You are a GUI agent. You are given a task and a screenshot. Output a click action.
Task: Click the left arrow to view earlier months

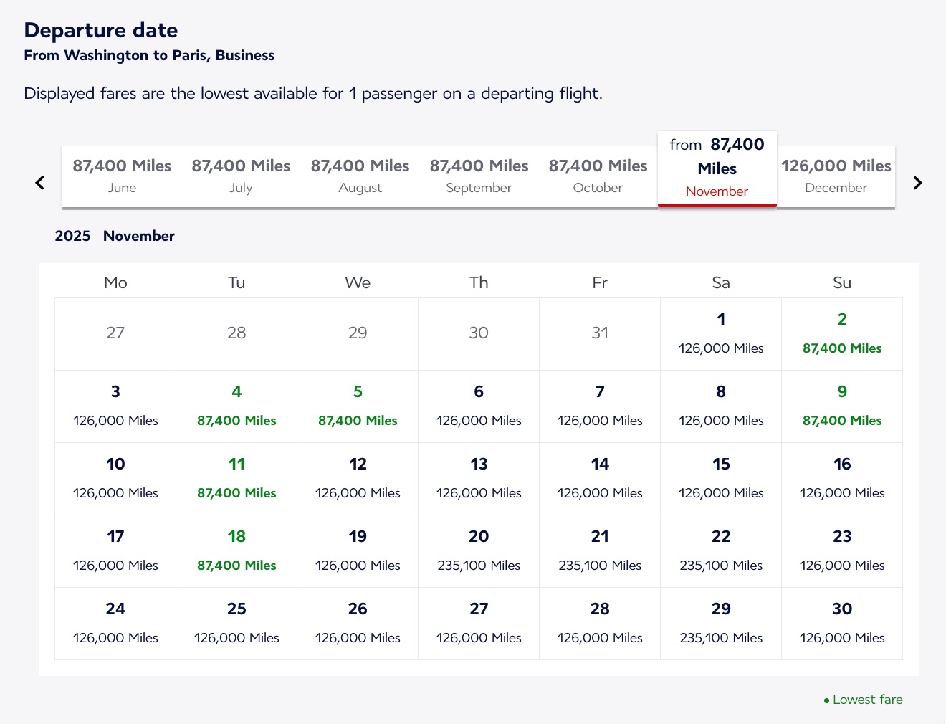click(x=39, y=183)
